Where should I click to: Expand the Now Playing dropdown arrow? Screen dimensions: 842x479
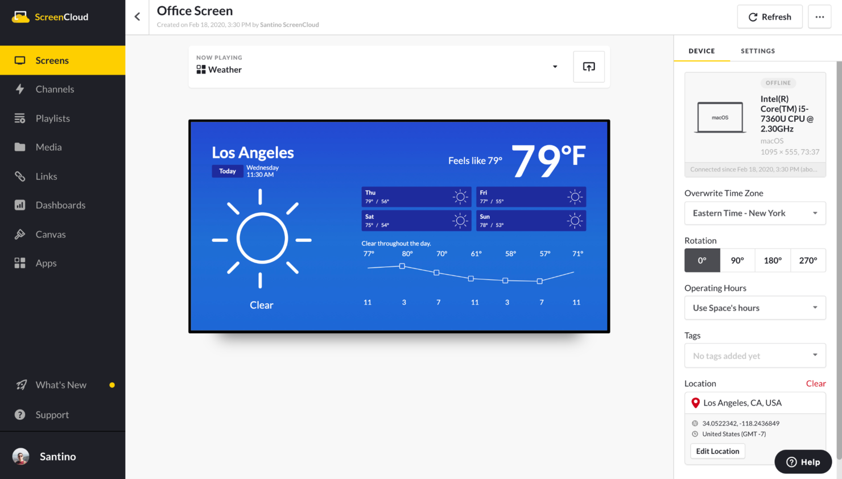555,67
